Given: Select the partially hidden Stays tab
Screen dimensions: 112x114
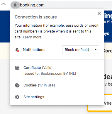Looking at the screenshot, I should pos(106,34).
